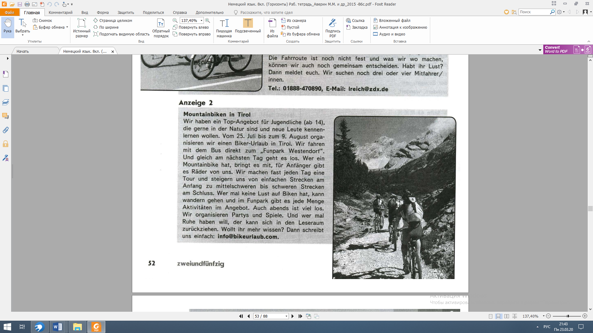Select the Typewriter (Пишущая машинка) tool

(x=224, y=28)
